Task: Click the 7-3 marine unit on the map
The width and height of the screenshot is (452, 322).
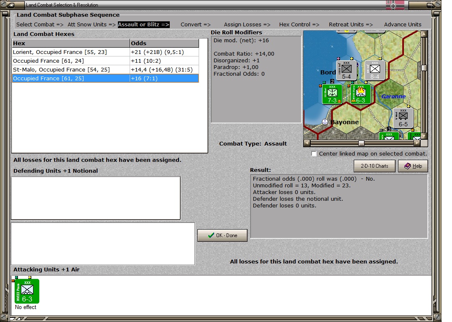Action: pos(332,94)
